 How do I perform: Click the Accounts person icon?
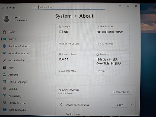(4, 74)
